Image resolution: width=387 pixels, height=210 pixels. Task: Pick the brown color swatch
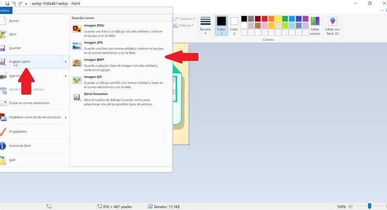point(258,25)
